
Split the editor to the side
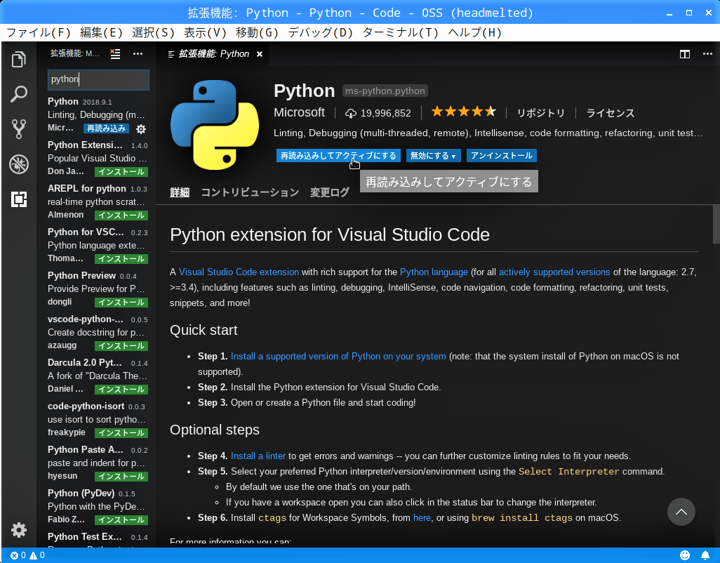coord(685,54)
